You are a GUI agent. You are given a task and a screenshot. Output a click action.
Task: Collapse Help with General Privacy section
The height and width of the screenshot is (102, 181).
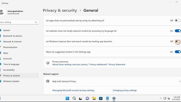coord(180,81)
